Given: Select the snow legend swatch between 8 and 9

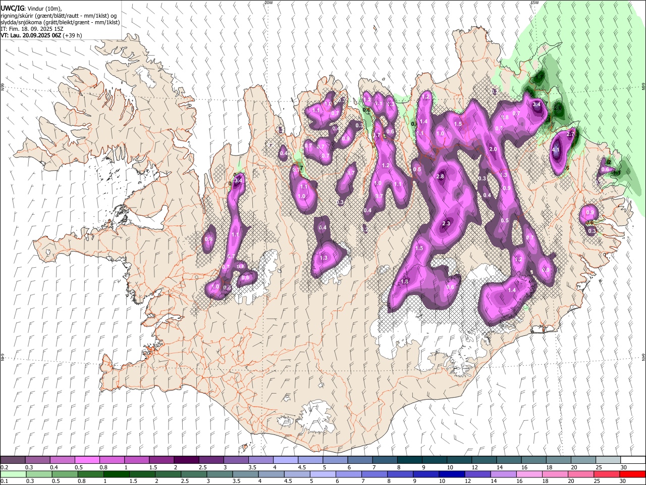Looking at the screenshot, I should pos(409,460).
